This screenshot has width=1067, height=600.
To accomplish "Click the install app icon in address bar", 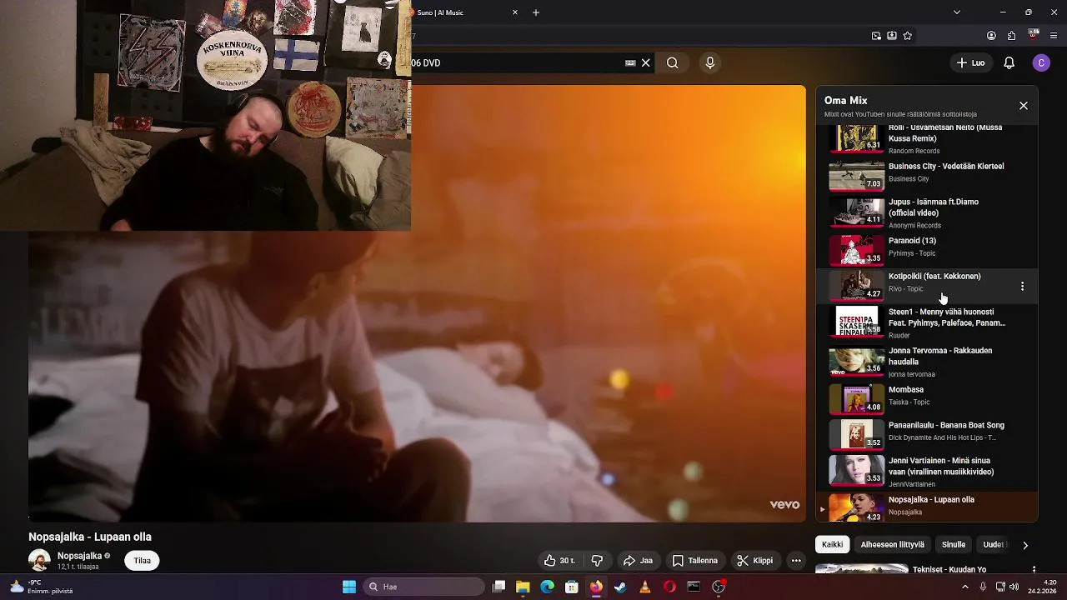I will pyautogui.click(x=892, y=36).
